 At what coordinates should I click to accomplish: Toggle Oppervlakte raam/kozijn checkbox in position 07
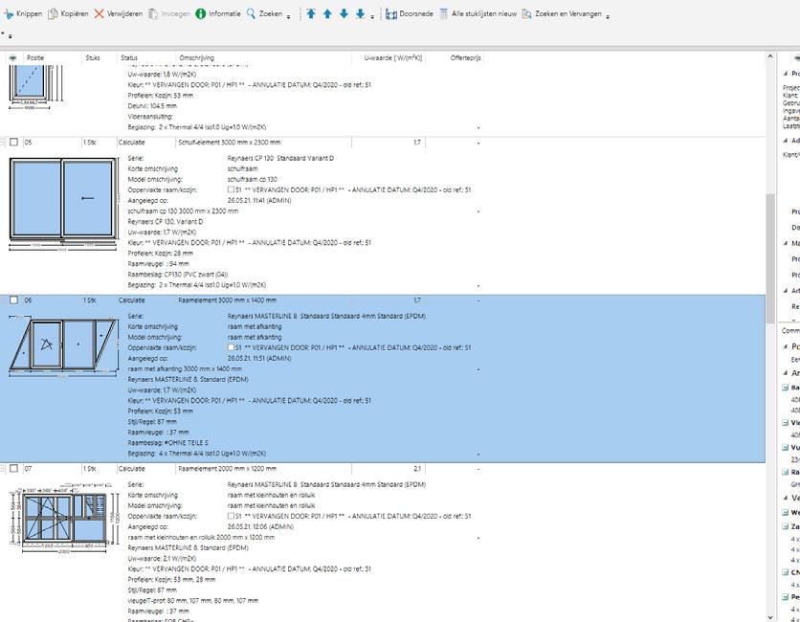(231, 516)
